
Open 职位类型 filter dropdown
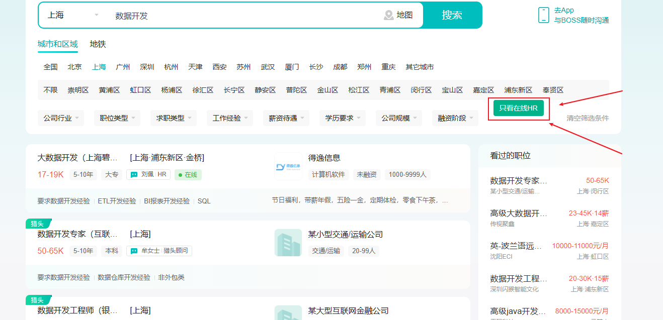pos(117,118)
